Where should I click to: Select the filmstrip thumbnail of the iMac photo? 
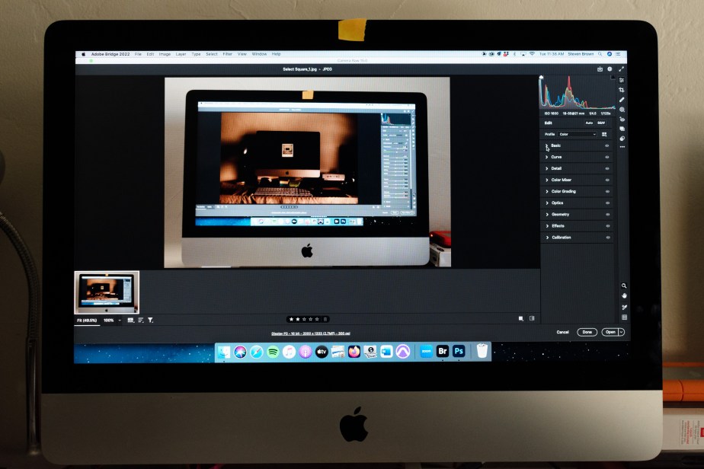[x=107, y=292]
